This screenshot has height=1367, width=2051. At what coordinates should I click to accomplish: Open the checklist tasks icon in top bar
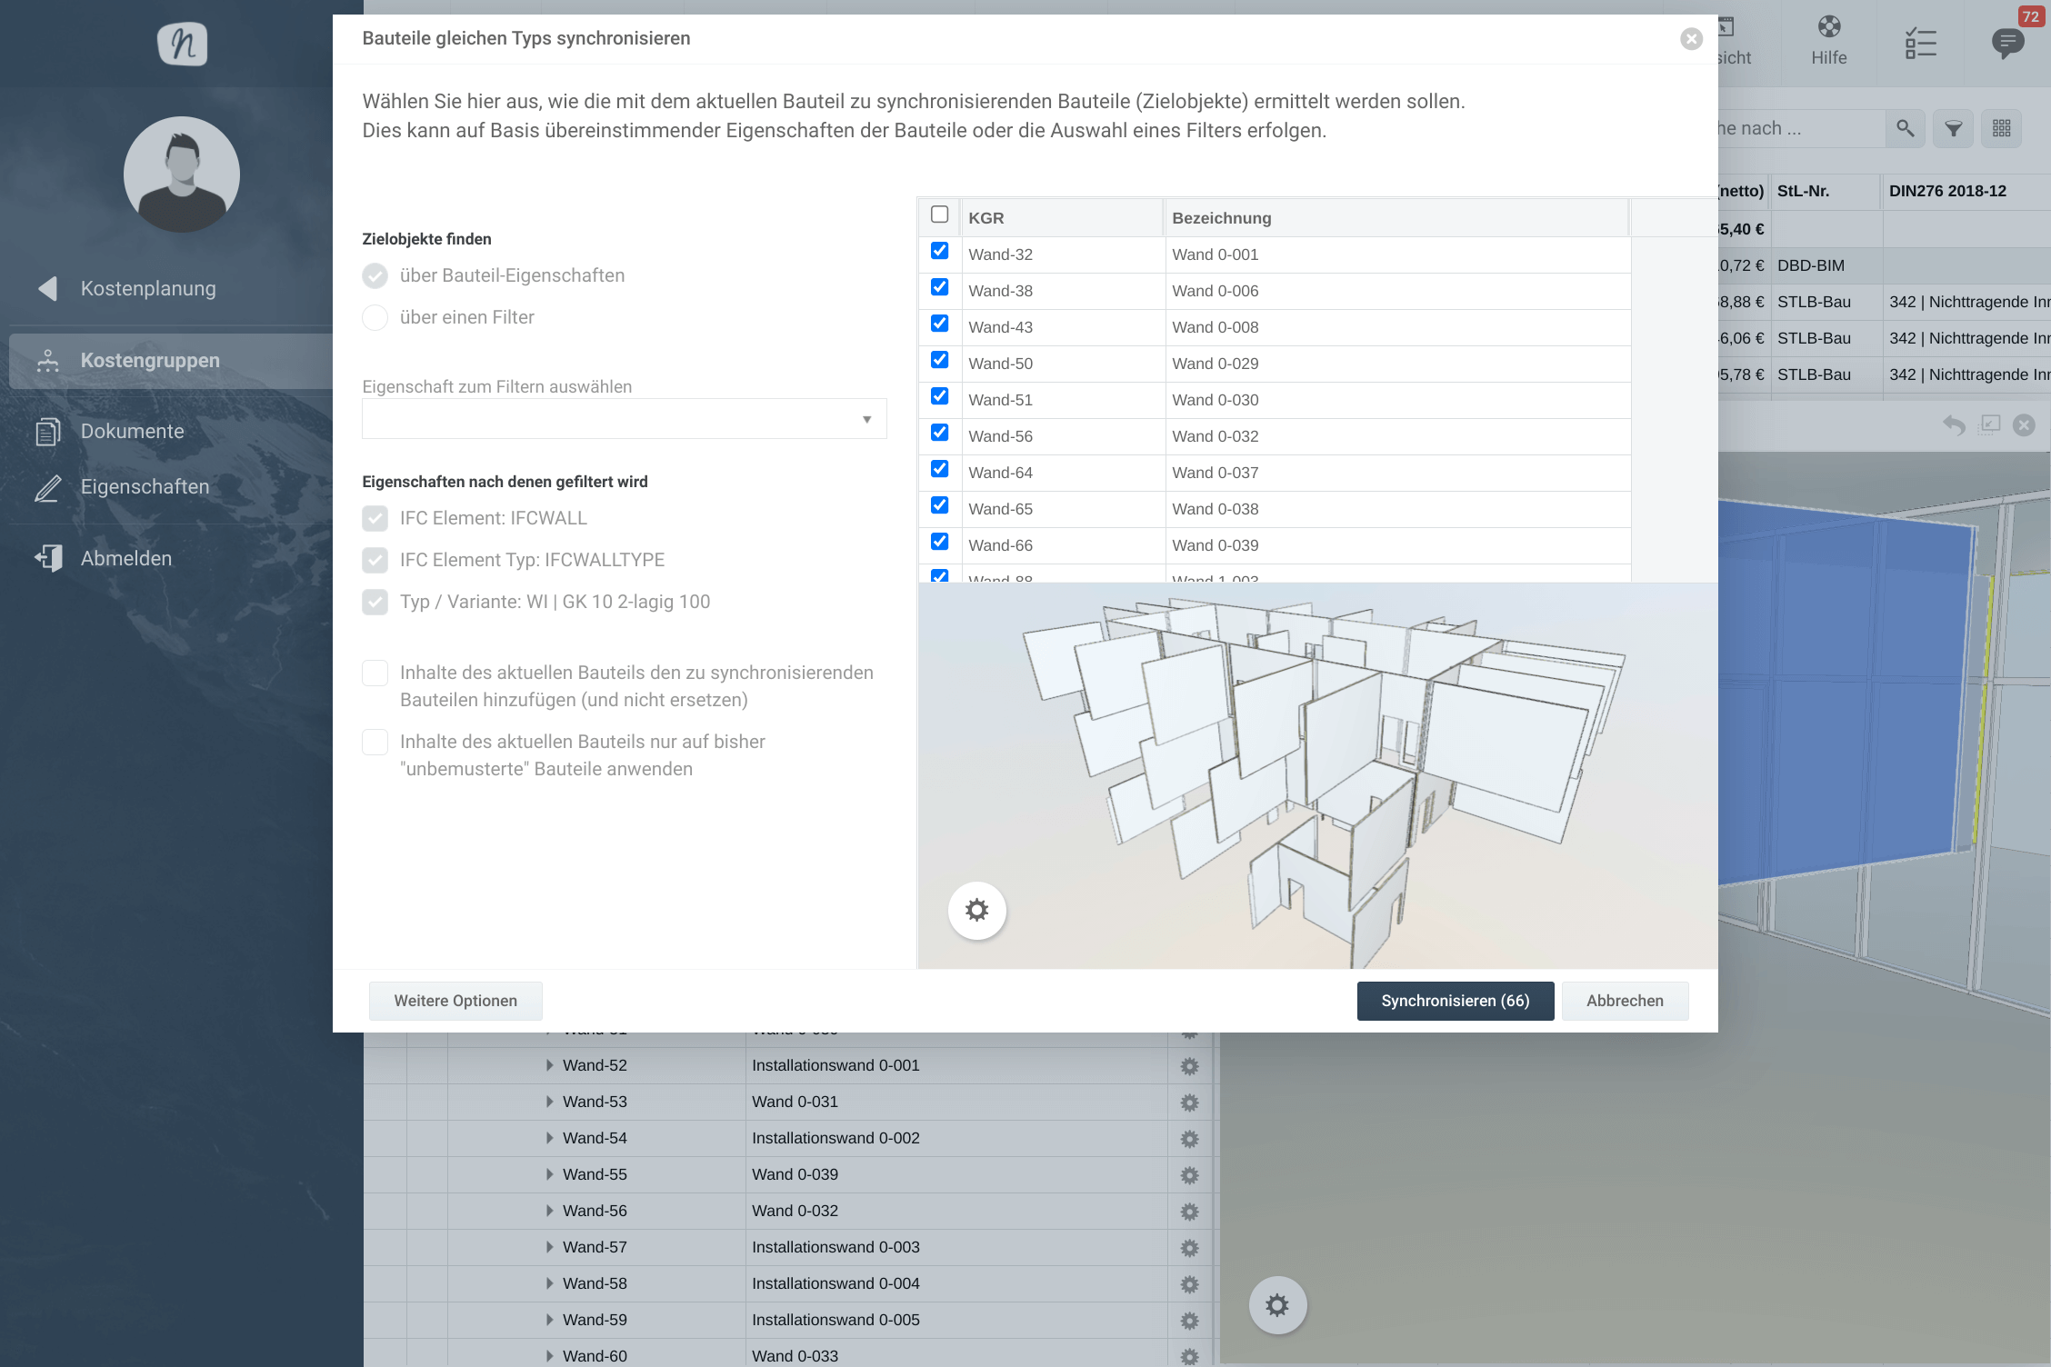[1920, 43]
